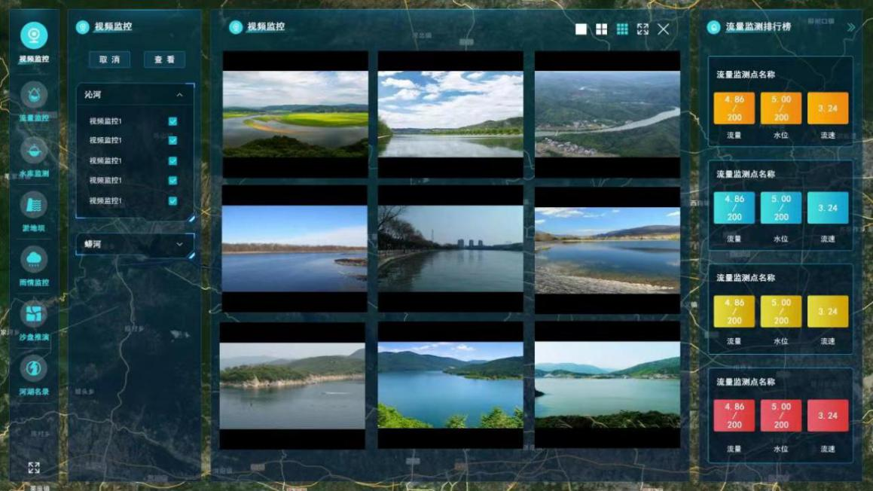Screen dimensions: 873x491
Task: Click the 流量 label under the orange tile
Action: point(734,136)
